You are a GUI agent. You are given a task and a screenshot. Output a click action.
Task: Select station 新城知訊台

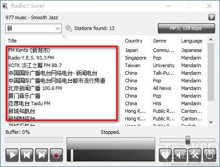22,111
